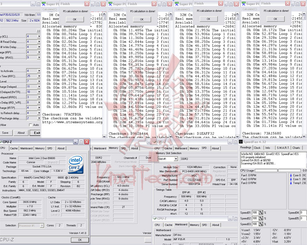Viewport: 307px width, 245px height.
Task: Open Calculate(C) menu in 1M Super PI window
Action: coord(50,9)
